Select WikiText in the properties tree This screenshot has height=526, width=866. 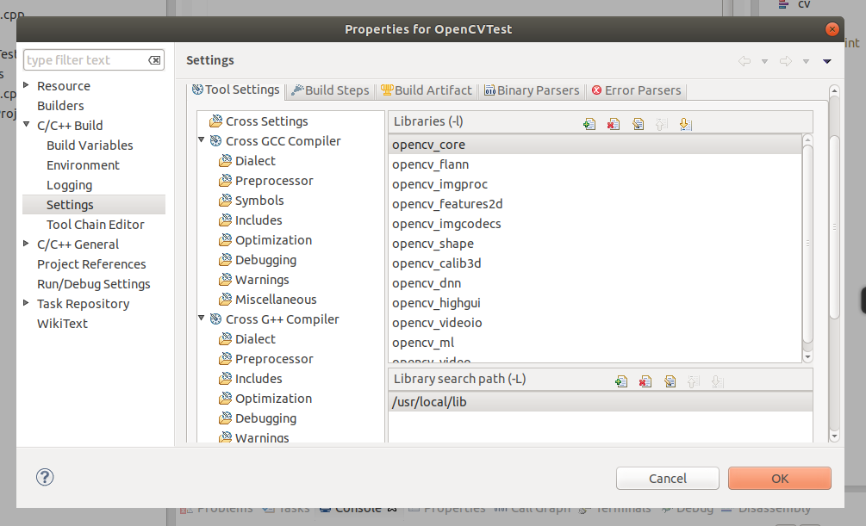click(x=62, y=324)
